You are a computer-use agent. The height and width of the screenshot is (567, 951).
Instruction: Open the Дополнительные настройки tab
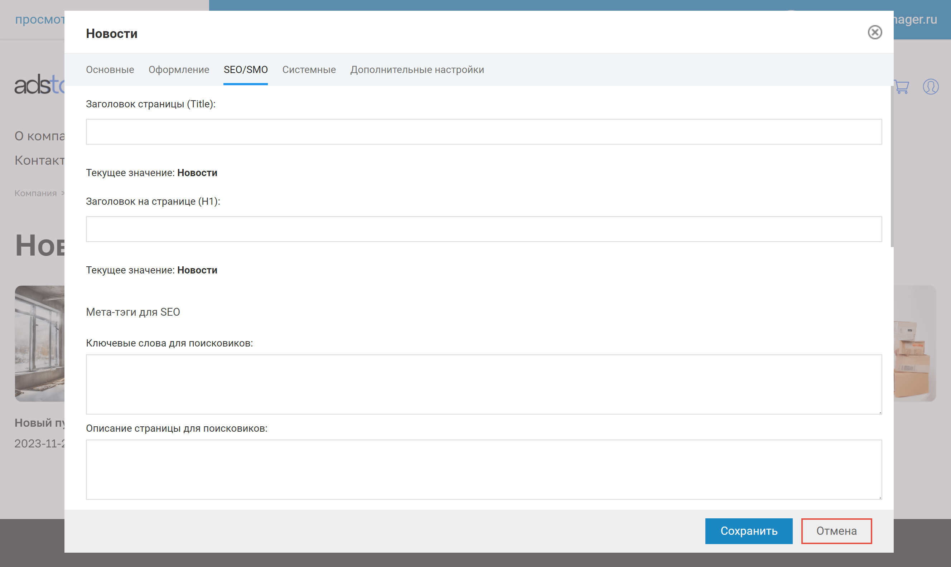(417, 69)
